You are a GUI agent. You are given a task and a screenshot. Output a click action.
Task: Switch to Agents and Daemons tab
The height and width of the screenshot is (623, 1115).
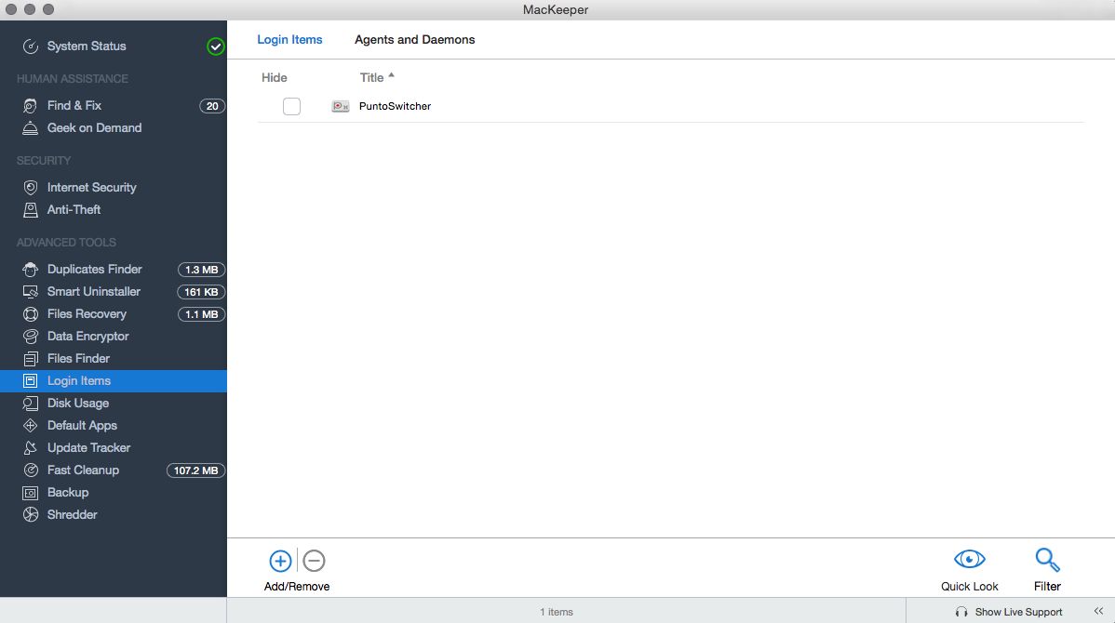pos(414,40)
